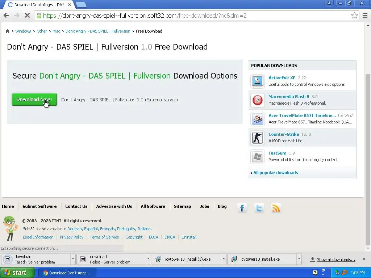The height and width of the screenshot is (278, 371).
Task: Open the Privacy Policy link
Action: tap(71, 237)
